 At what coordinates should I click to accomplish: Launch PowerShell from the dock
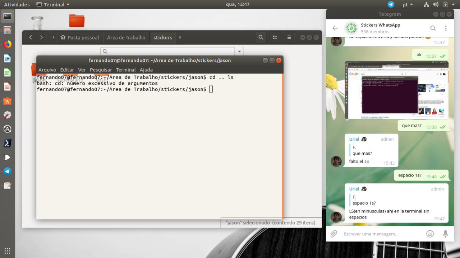(7, 143)
